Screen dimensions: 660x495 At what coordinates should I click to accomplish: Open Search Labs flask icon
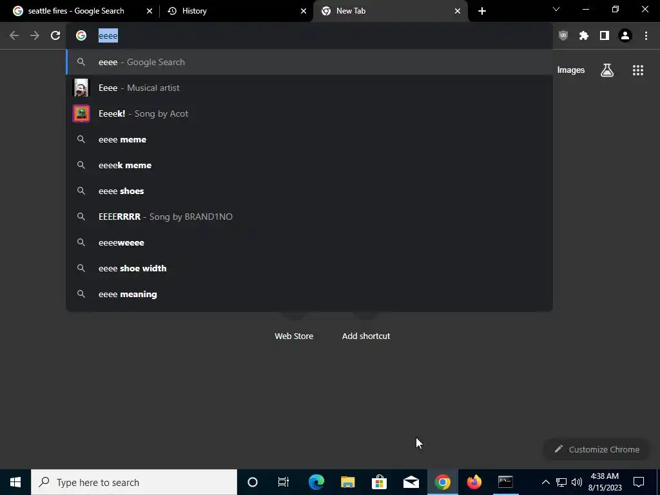[607, 70]
